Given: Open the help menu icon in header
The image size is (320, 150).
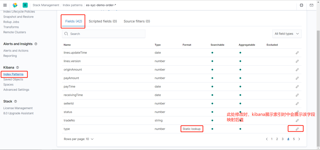Looking at the screenshot, I should click(301, 5).
